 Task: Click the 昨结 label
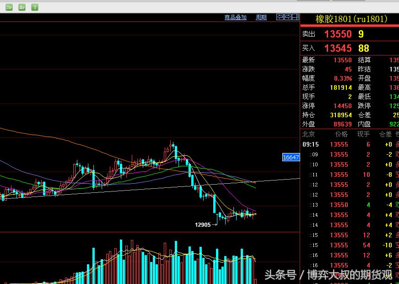click(x=364, y=69)
